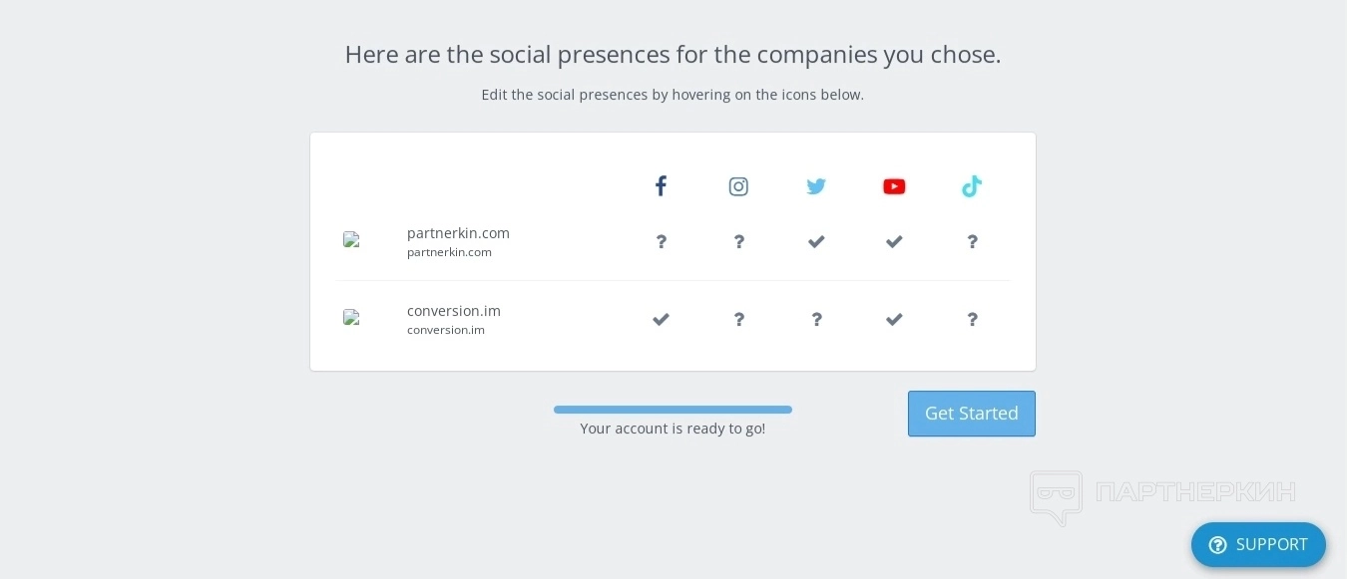Open the Support chat button
This screenshot has width=1347, height=579.
pyautogui.click(x=1258, y=544)
